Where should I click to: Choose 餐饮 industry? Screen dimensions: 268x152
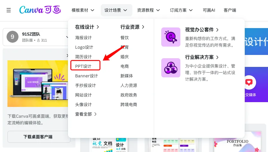[x=124, y=38]
